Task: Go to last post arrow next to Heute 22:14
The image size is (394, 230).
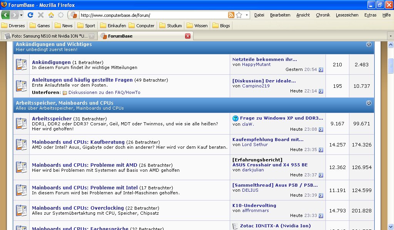Action: click(x=321, y=91)
